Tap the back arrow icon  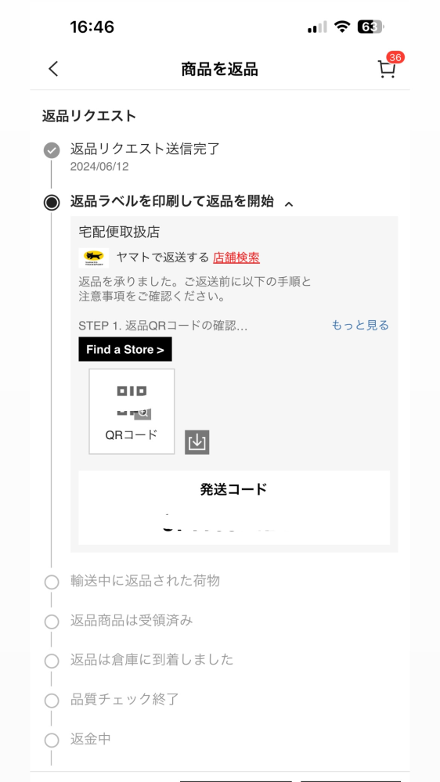click(x=53, y=69)
